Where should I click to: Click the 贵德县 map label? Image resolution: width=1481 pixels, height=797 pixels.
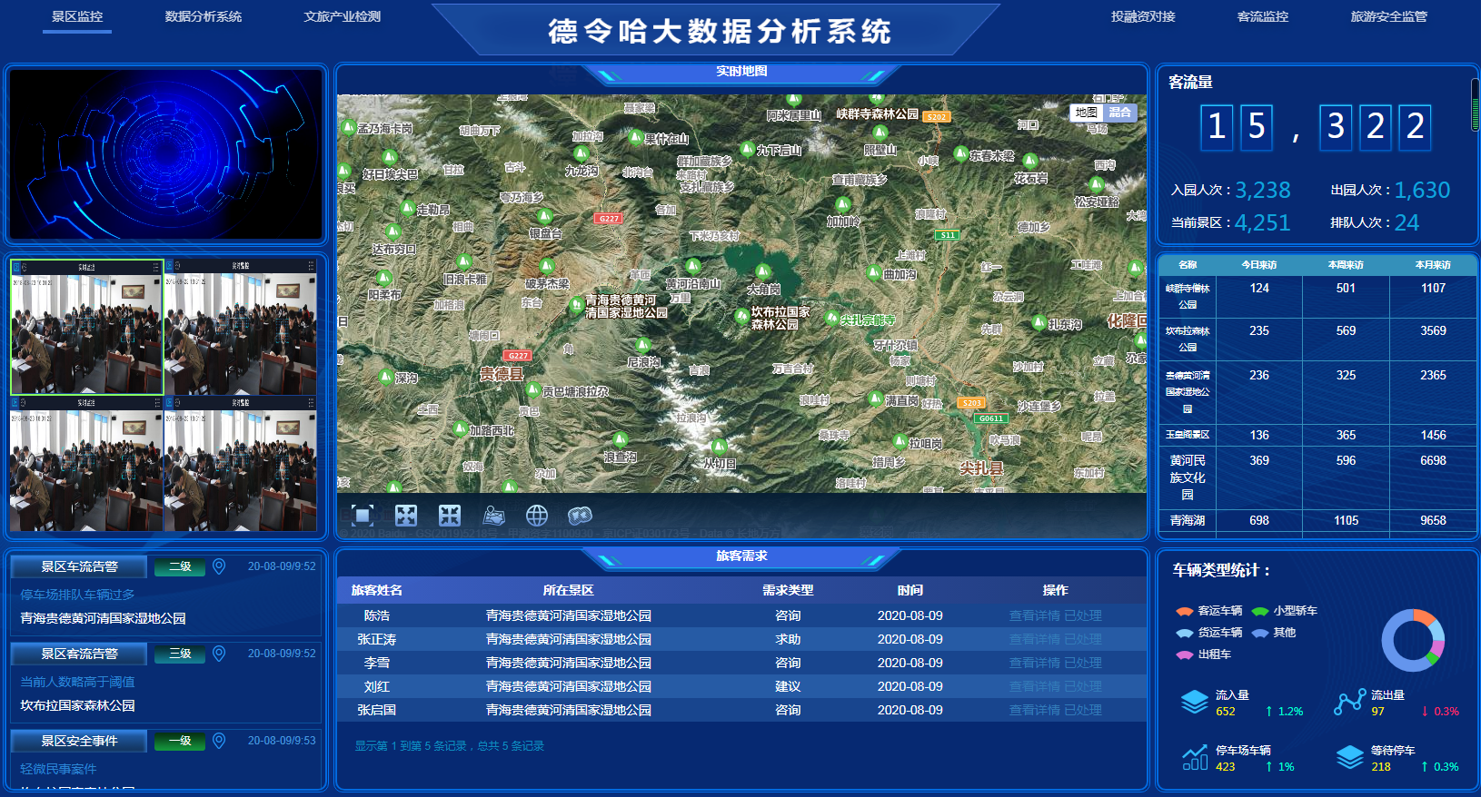pos(502,374)
